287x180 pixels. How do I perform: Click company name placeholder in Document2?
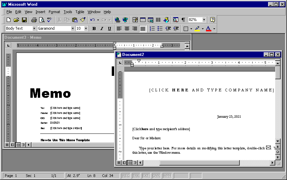coord(211,90)
